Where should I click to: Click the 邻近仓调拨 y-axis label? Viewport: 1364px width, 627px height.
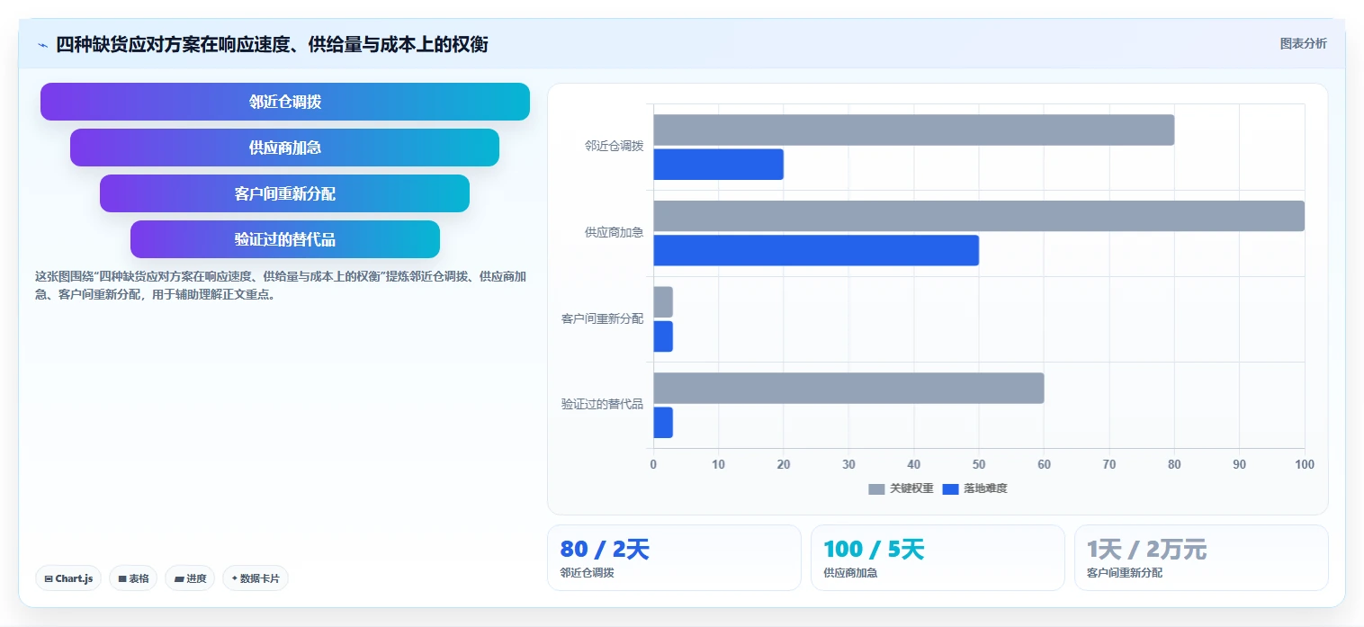[615, 146]
